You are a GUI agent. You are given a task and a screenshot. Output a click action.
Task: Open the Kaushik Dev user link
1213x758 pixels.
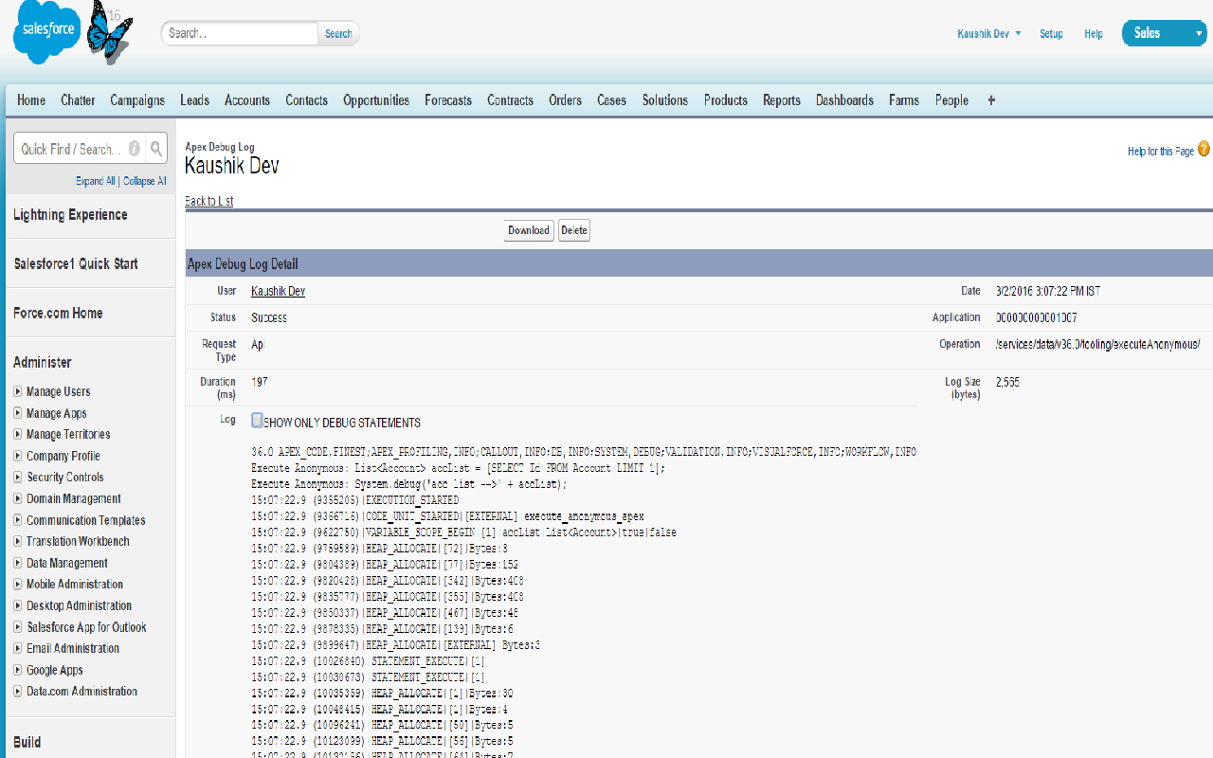[278, 291]
